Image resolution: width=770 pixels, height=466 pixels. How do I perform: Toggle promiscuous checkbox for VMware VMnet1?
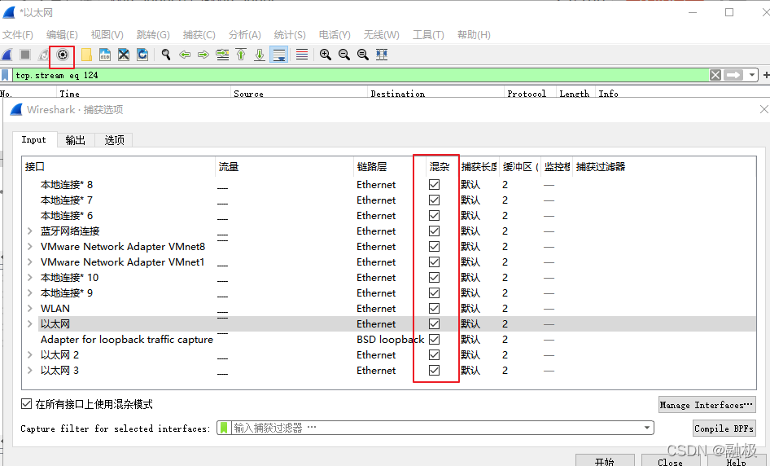click(x=434, y=262)
